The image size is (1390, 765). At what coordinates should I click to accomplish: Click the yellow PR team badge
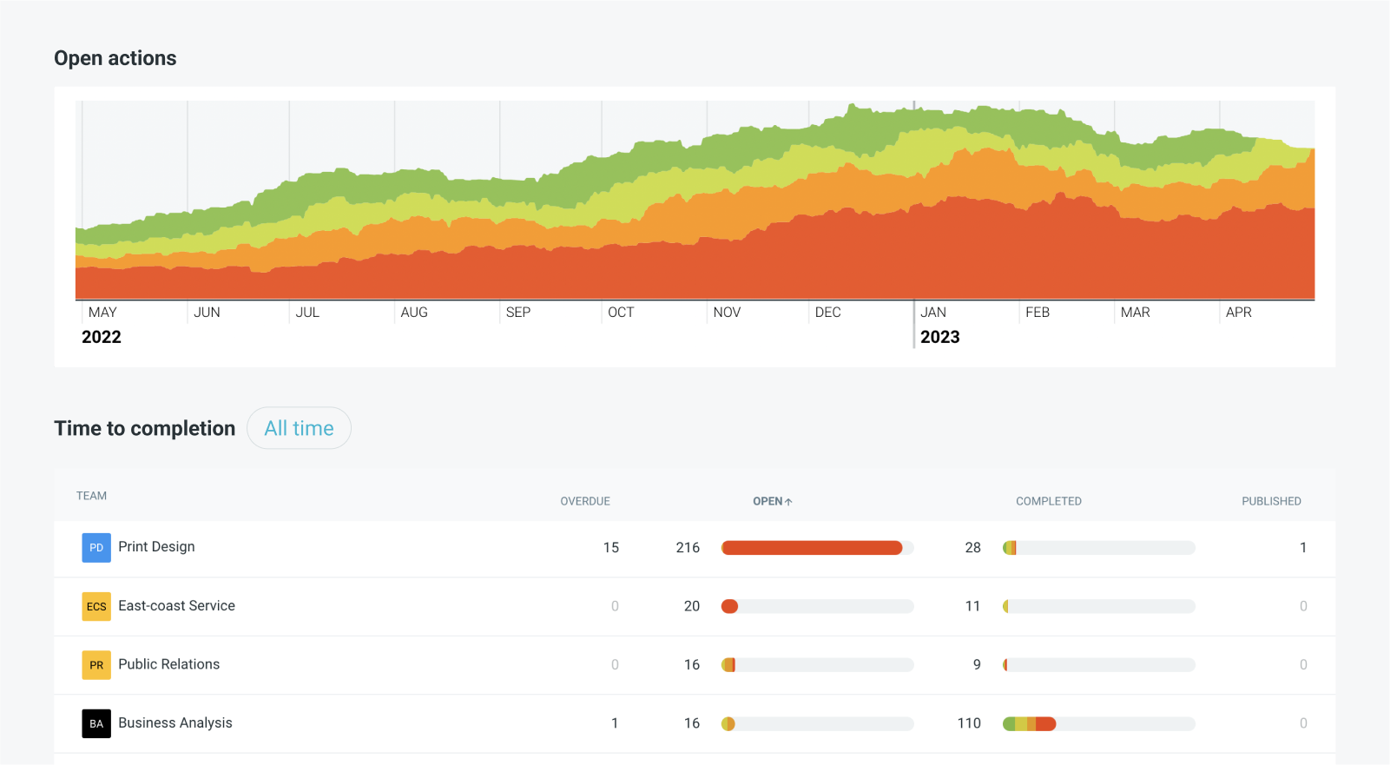[96, 665]
